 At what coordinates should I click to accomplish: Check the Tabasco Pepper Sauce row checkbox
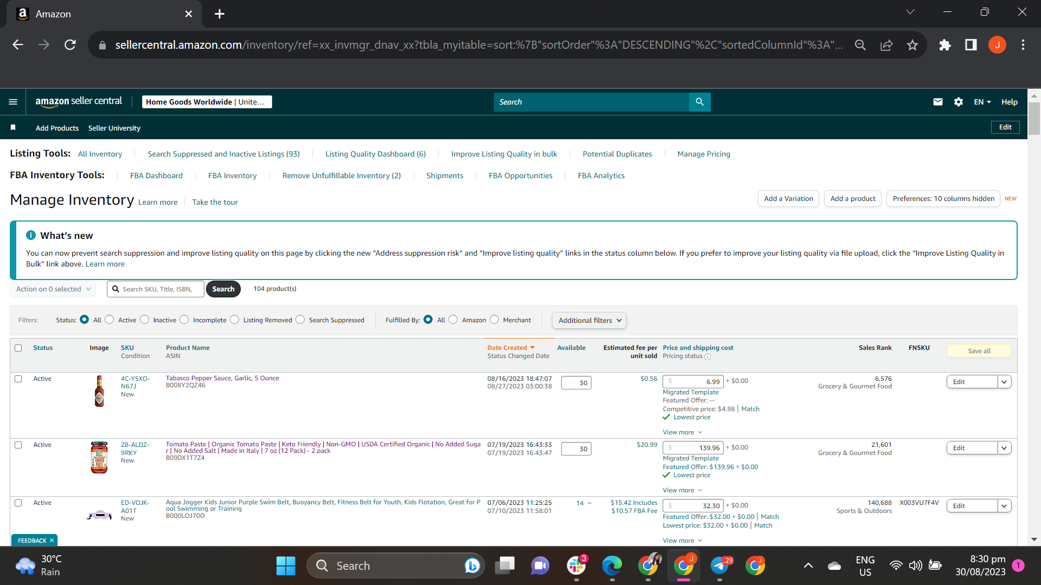[x=18, y=379]
